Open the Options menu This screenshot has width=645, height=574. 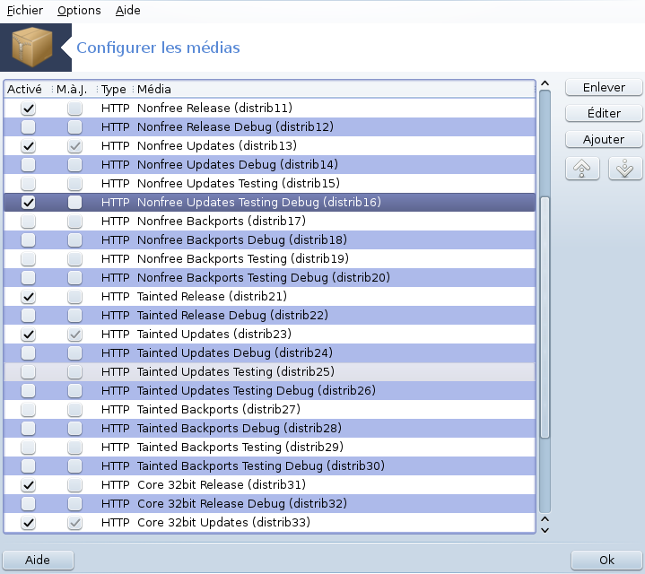point(79,11)
